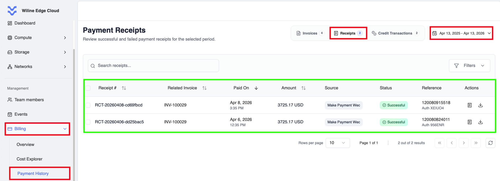Expand the Storage menu chevron
The height and width of the screenshot is (181, 500).
point(65,52)
